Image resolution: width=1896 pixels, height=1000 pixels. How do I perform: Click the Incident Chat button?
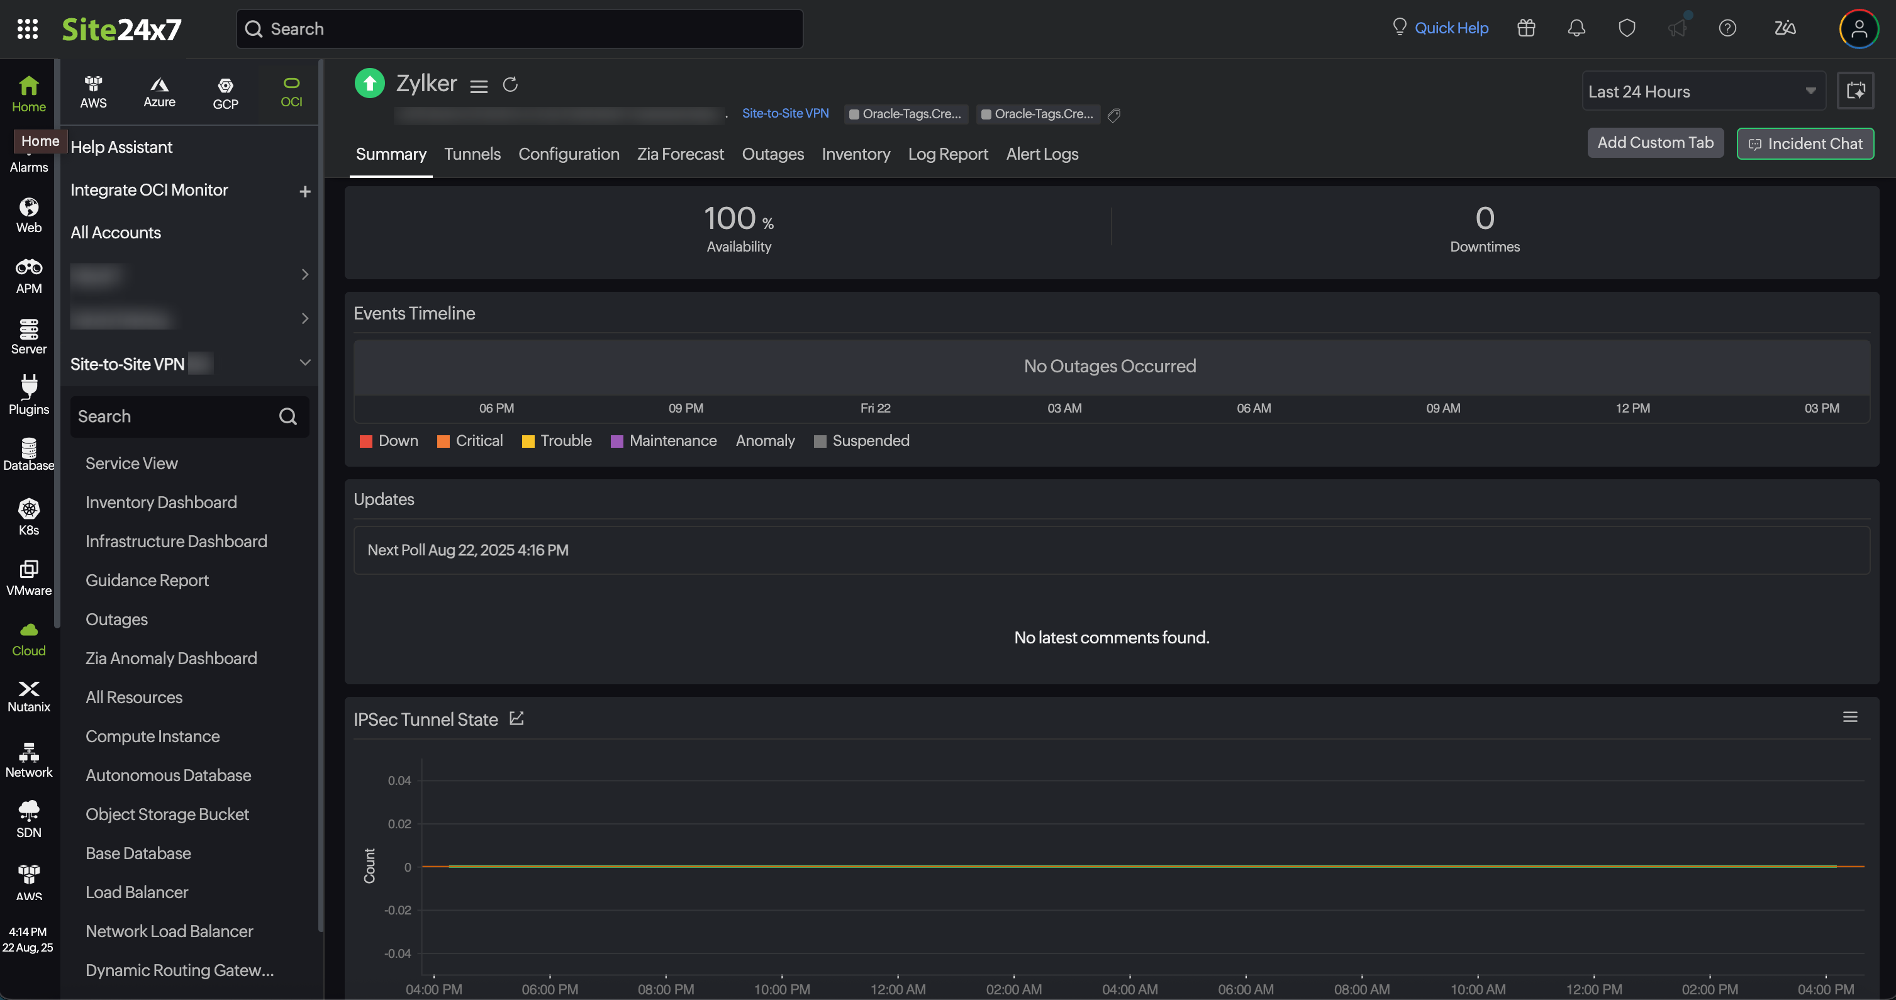(1805, 143)
